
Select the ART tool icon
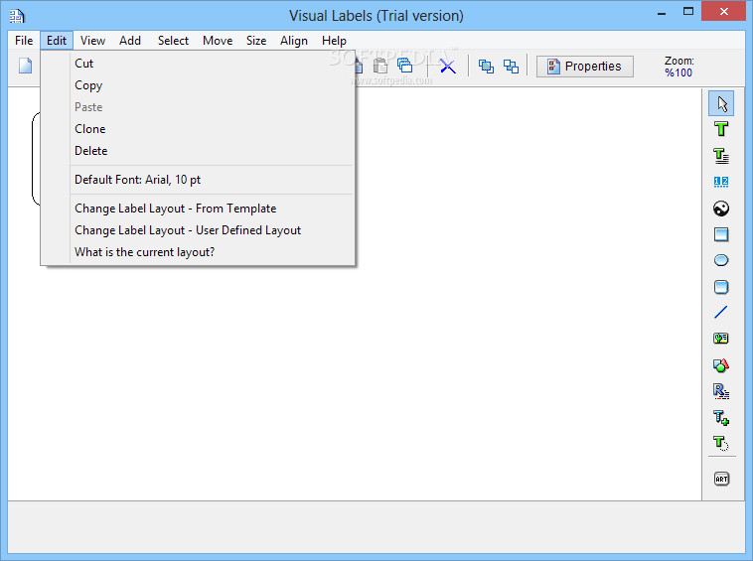[721, 479]
